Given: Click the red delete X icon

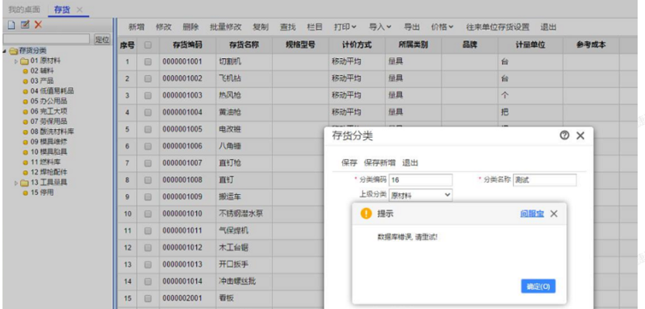Looking at the screenshot, I should 38,25.
